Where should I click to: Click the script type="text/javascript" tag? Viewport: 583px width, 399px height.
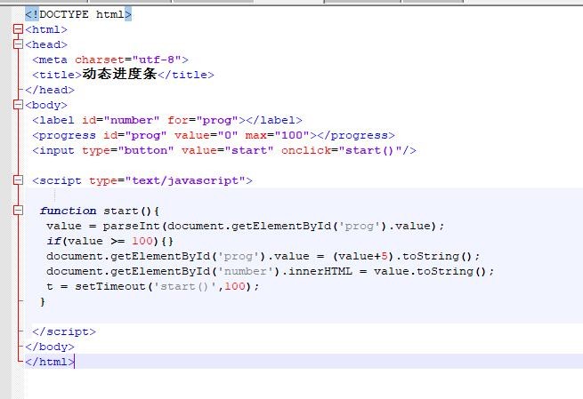pyautogui.click(x=142, y=180)
